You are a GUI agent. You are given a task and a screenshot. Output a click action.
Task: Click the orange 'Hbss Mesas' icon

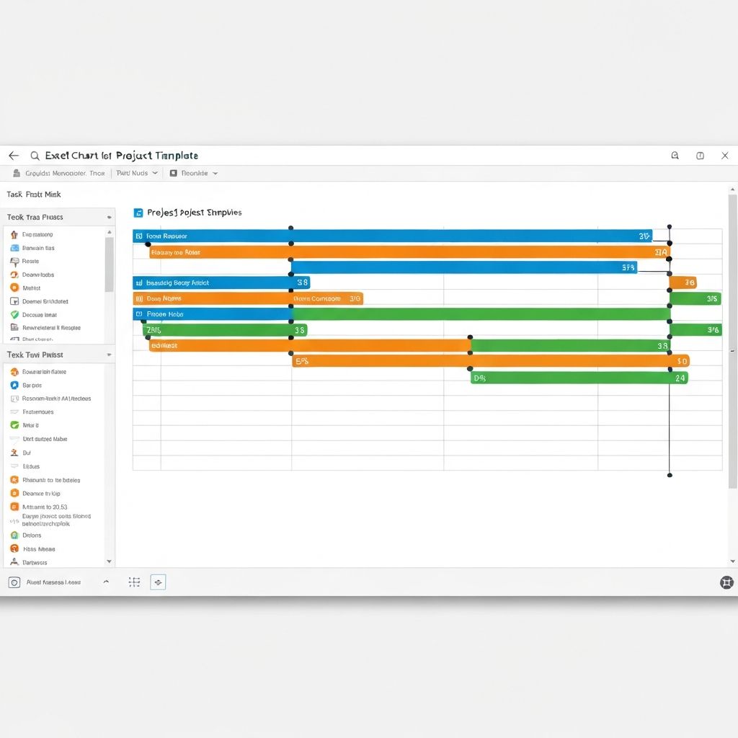click(14, 548)
